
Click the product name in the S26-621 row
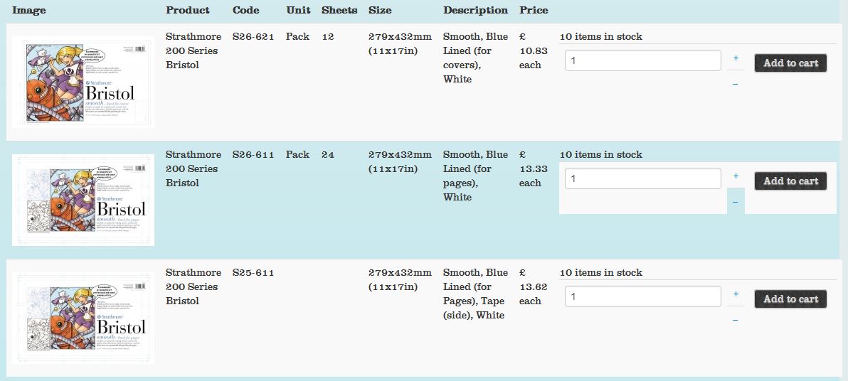194,50
